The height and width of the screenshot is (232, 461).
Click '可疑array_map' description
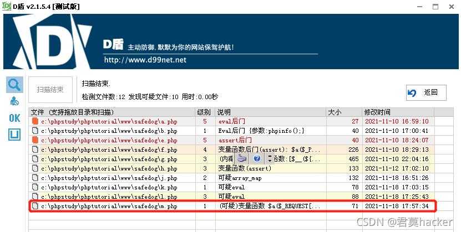click(x=240, y=177)
